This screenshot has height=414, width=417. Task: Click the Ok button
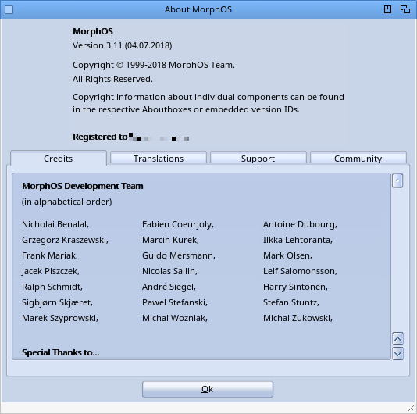coord(208,389)
